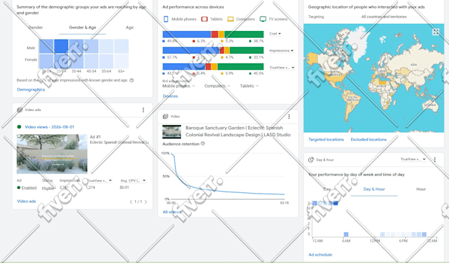Expand the world map to fullscreen
This screenshot has width=449, height=263.
click(436, 32)
